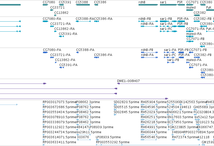
Task: Click EST SD02820.5prime label
Action: point(126,102)
